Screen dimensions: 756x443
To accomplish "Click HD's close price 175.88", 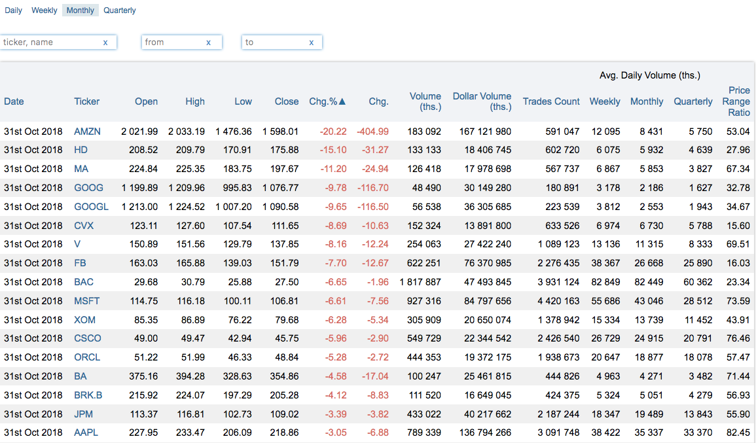I will [x=285, y=150].
